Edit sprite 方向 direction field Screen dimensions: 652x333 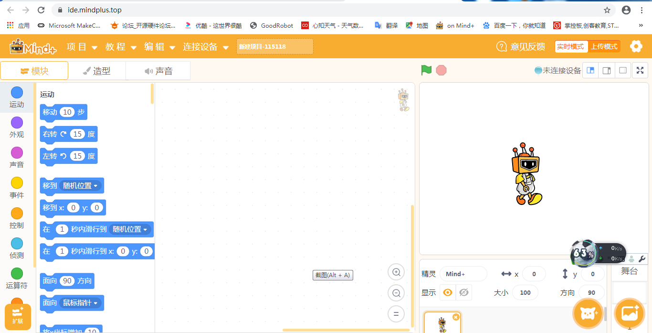coord(592,292)
